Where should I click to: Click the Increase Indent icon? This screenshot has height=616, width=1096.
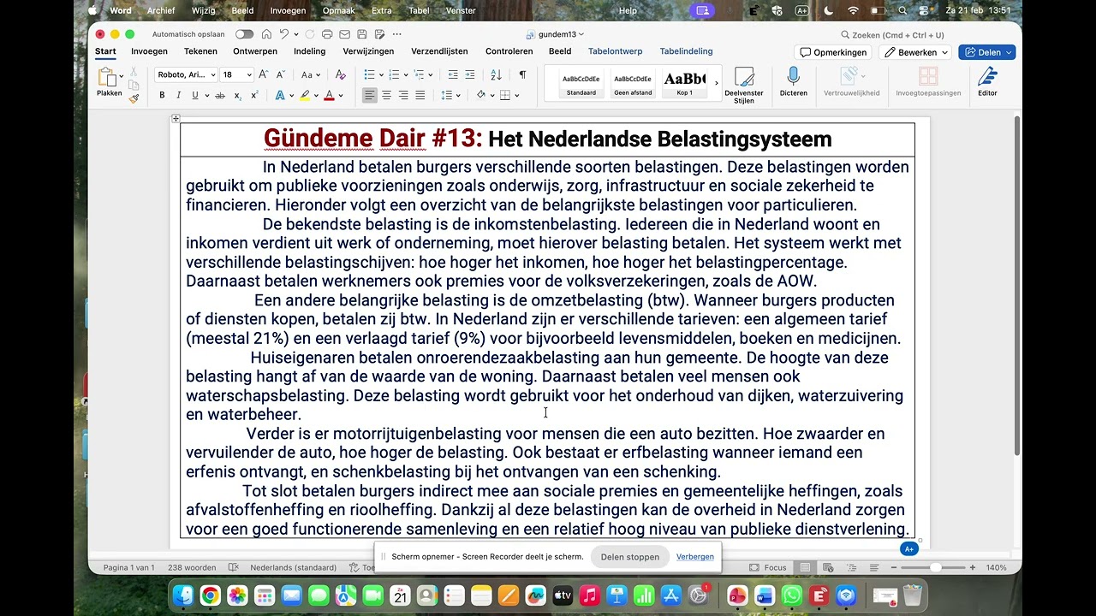click(x=470, y=74)
